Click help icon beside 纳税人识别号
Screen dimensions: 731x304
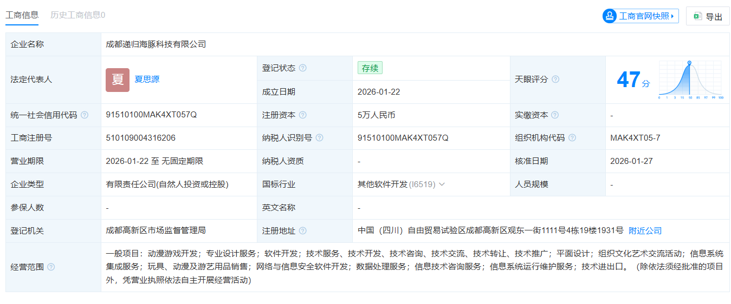319,138
